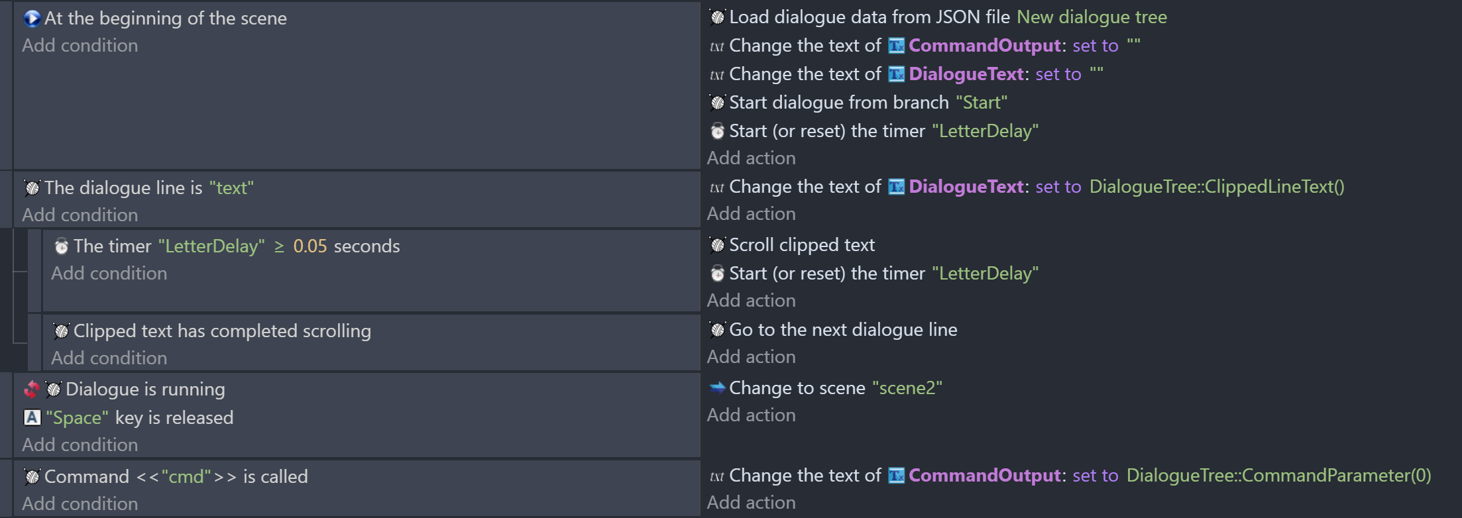Screen dimensions: 1462x518
Task: Click the "scene2" parameter in Change to scene
Action: (907, 388)
